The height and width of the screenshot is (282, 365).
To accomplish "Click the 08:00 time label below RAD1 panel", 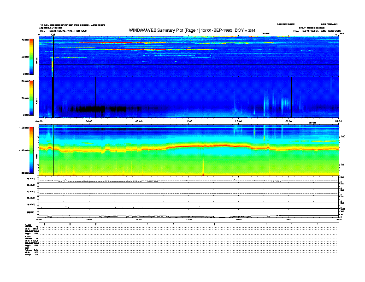I will [139, 121].
